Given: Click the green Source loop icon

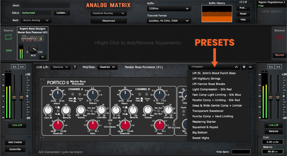Looking at the screenshot, I should tap(8, 37).
